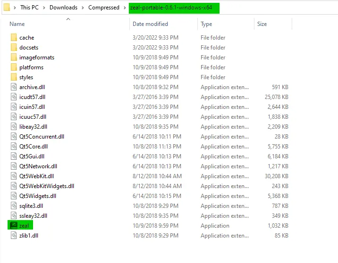Select the Qt5Network.dll file icon
Screen dimensions: 338x263
(x=14, y=166)
